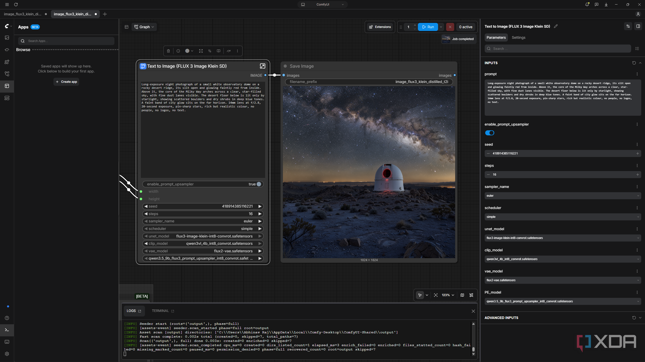Toggle minimap icon in canvas controls

462,295
